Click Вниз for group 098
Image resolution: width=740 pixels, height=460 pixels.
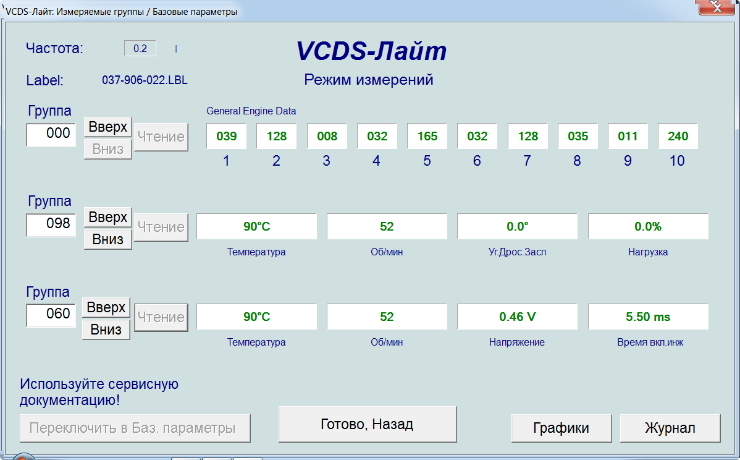[x=108, y=239]
